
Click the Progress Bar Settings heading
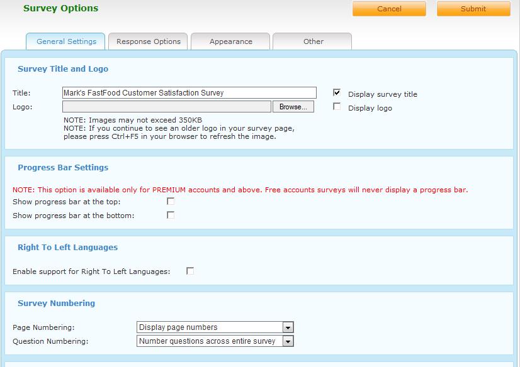click(63, 167)
